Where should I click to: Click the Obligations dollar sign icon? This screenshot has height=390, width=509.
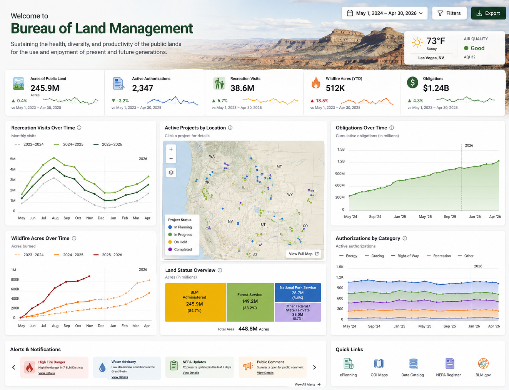point(412,82)
